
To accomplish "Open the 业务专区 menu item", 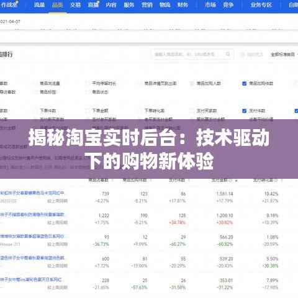I will click(x=261, y=4).
